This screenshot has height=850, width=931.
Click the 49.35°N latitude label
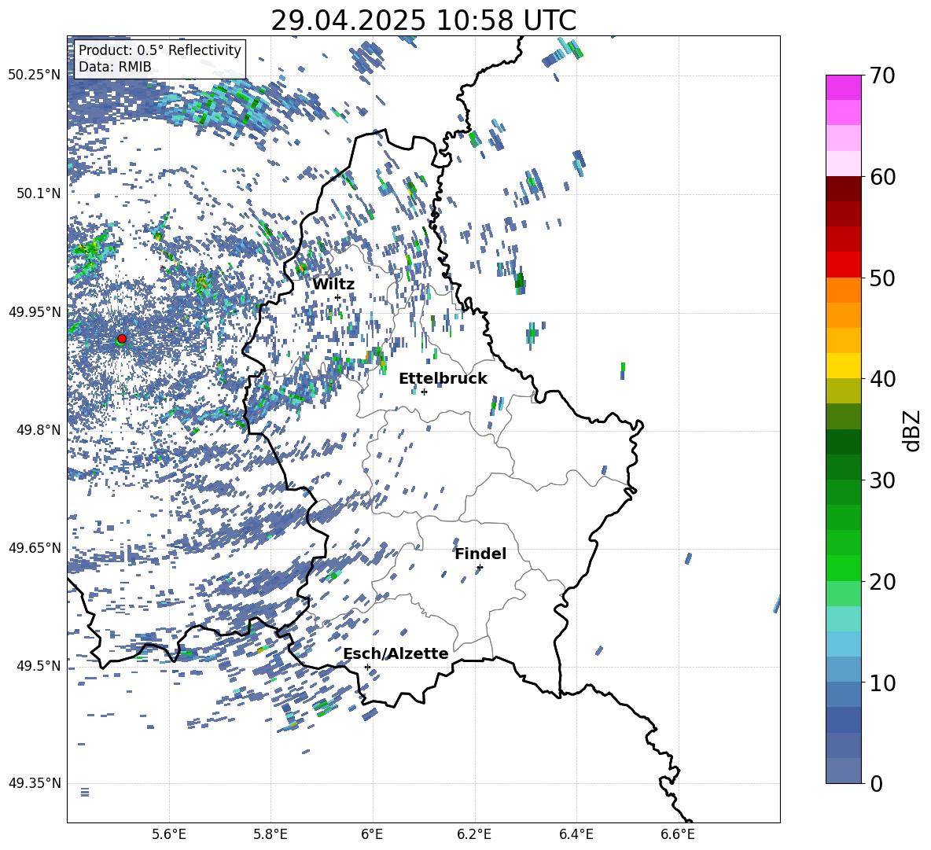(x=35, y=783)
